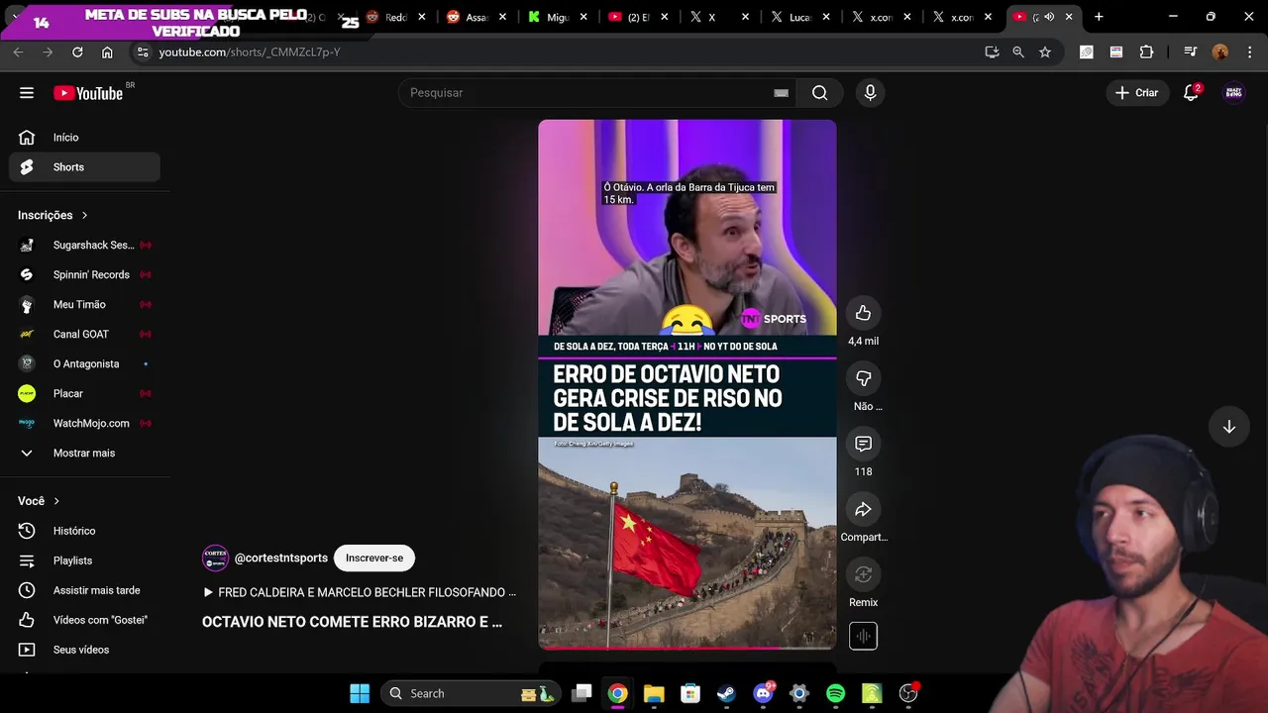The image size is (1268, 713).
Task: Open cortestntsports channel avatar
Action: pyautogui.click(x=215, y=558)
